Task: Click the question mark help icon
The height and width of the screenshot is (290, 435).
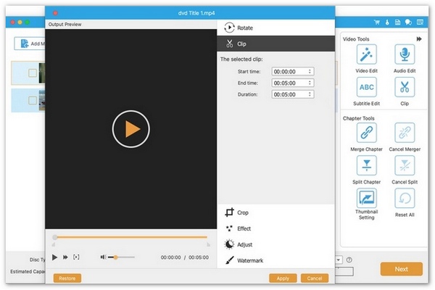Action: [x=349, y=260]
